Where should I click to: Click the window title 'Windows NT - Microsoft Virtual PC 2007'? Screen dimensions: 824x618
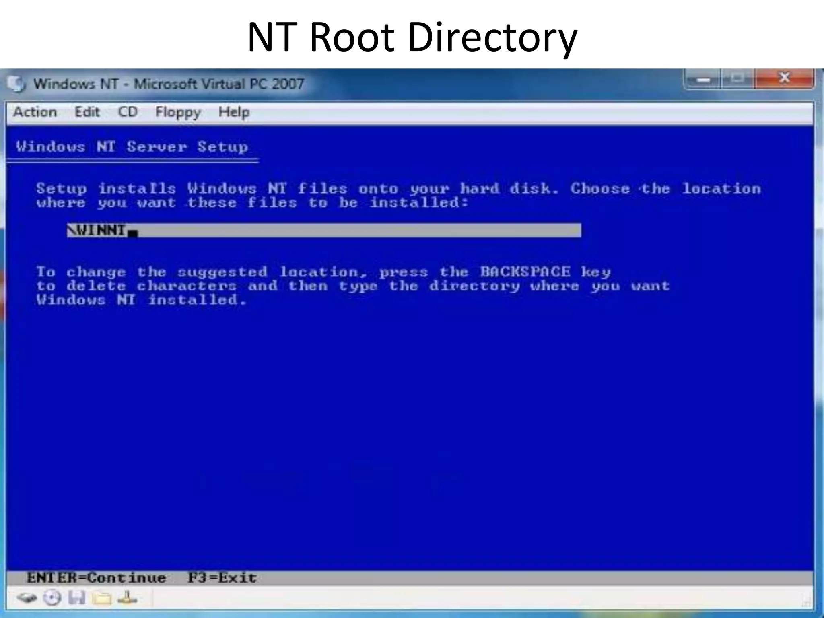click(x=169, y=84)
